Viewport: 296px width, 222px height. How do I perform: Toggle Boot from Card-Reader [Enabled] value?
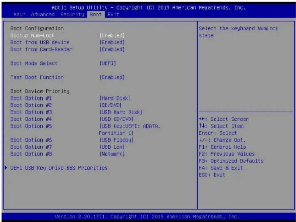click(x=112, y=49)
